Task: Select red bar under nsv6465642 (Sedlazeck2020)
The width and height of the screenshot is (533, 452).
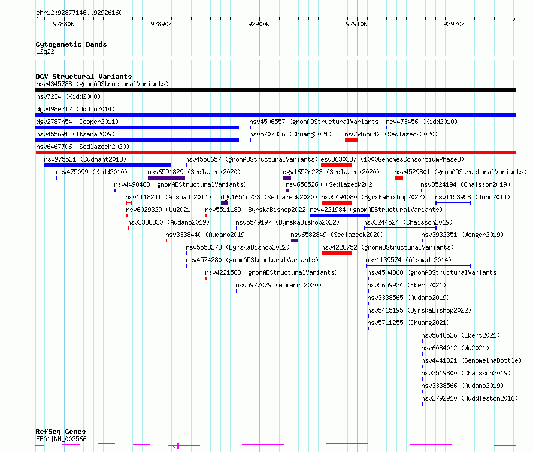Action: [351, 140]
